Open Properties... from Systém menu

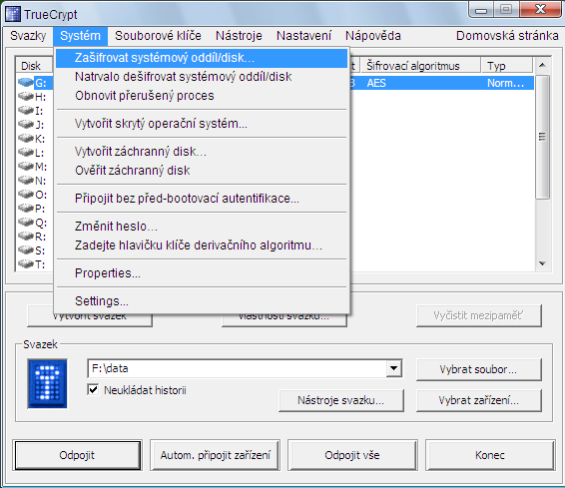202,273
